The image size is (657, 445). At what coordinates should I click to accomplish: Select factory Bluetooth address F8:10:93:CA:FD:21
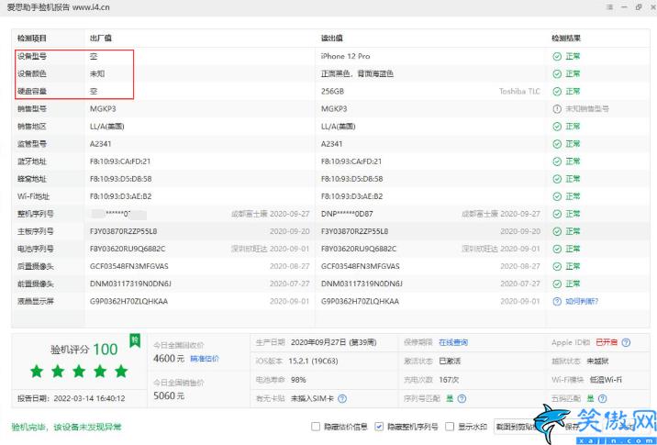[120, 161]
